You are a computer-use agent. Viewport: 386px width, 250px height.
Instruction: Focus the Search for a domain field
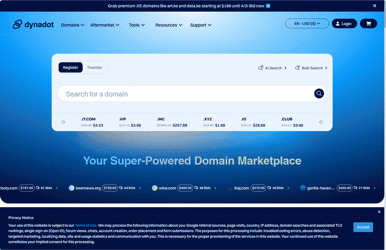pos(184,94)
